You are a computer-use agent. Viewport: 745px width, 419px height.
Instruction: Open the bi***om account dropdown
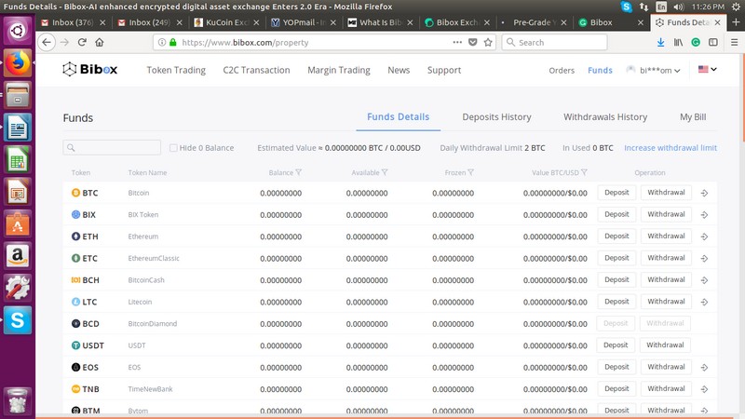point(654,70)
